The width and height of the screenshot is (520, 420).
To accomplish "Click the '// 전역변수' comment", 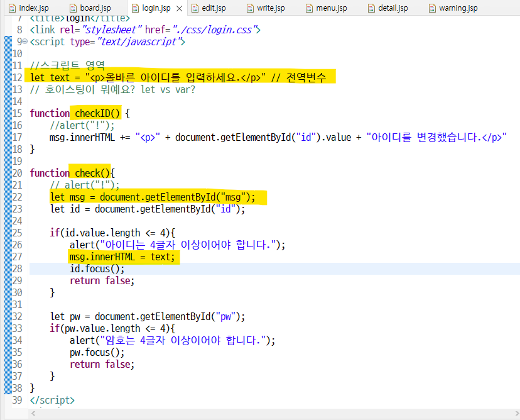I will (298, 78).
